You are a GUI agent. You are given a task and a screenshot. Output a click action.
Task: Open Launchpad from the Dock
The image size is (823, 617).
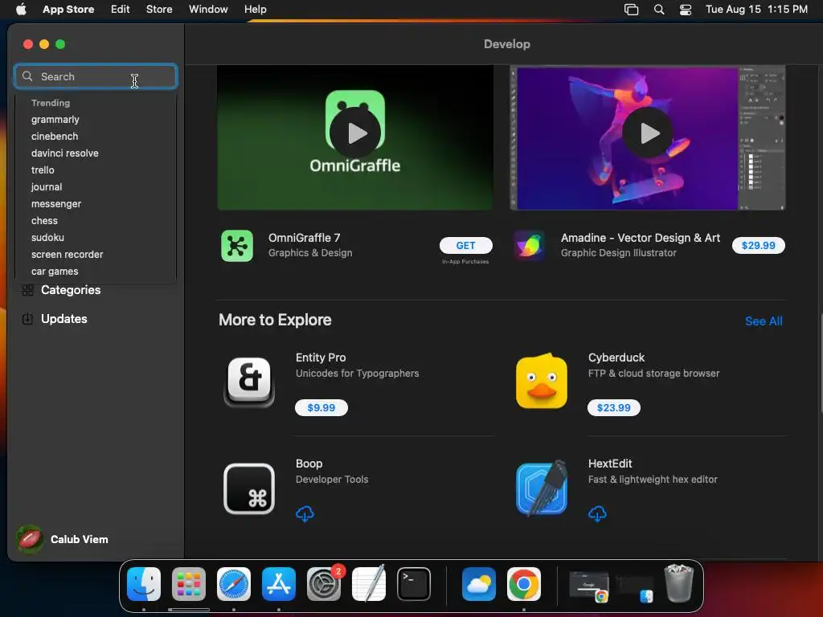(x=189, y=584)
